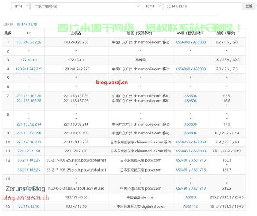Focus the target IP input 83.147.13.10
Viewport: 257px width, 216px height.
(x=202, y=6)
